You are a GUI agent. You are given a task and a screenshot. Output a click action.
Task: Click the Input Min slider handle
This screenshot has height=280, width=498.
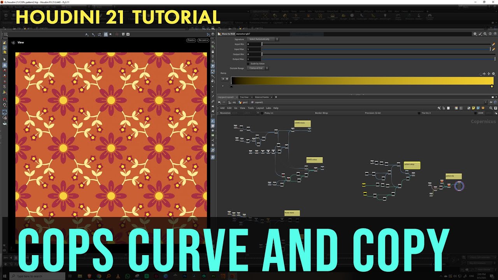pyautogui.click(x=262, y=44)
